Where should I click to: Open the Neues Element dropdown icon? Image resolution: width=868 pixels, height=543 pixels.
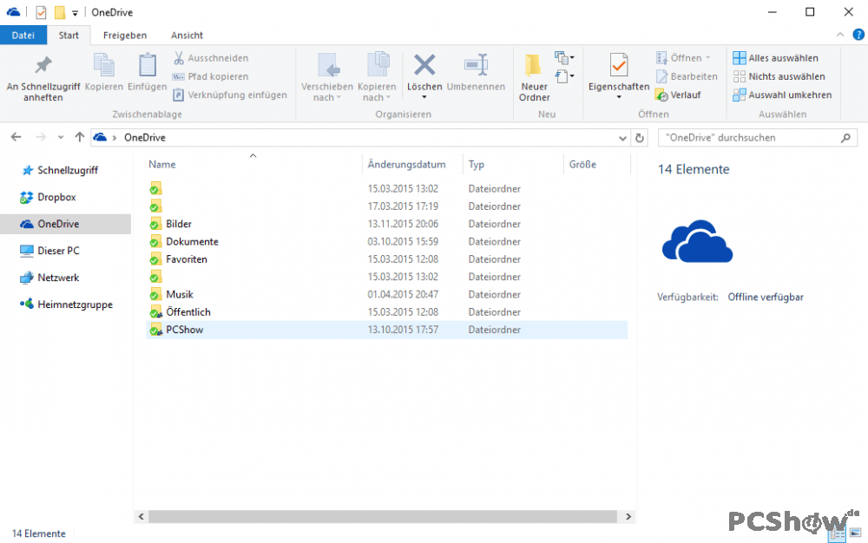[x=565, y=57]
